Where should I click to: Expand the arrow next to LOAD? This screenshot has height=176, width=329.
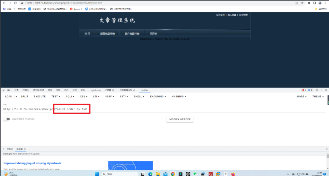click(x=16, y=96)
